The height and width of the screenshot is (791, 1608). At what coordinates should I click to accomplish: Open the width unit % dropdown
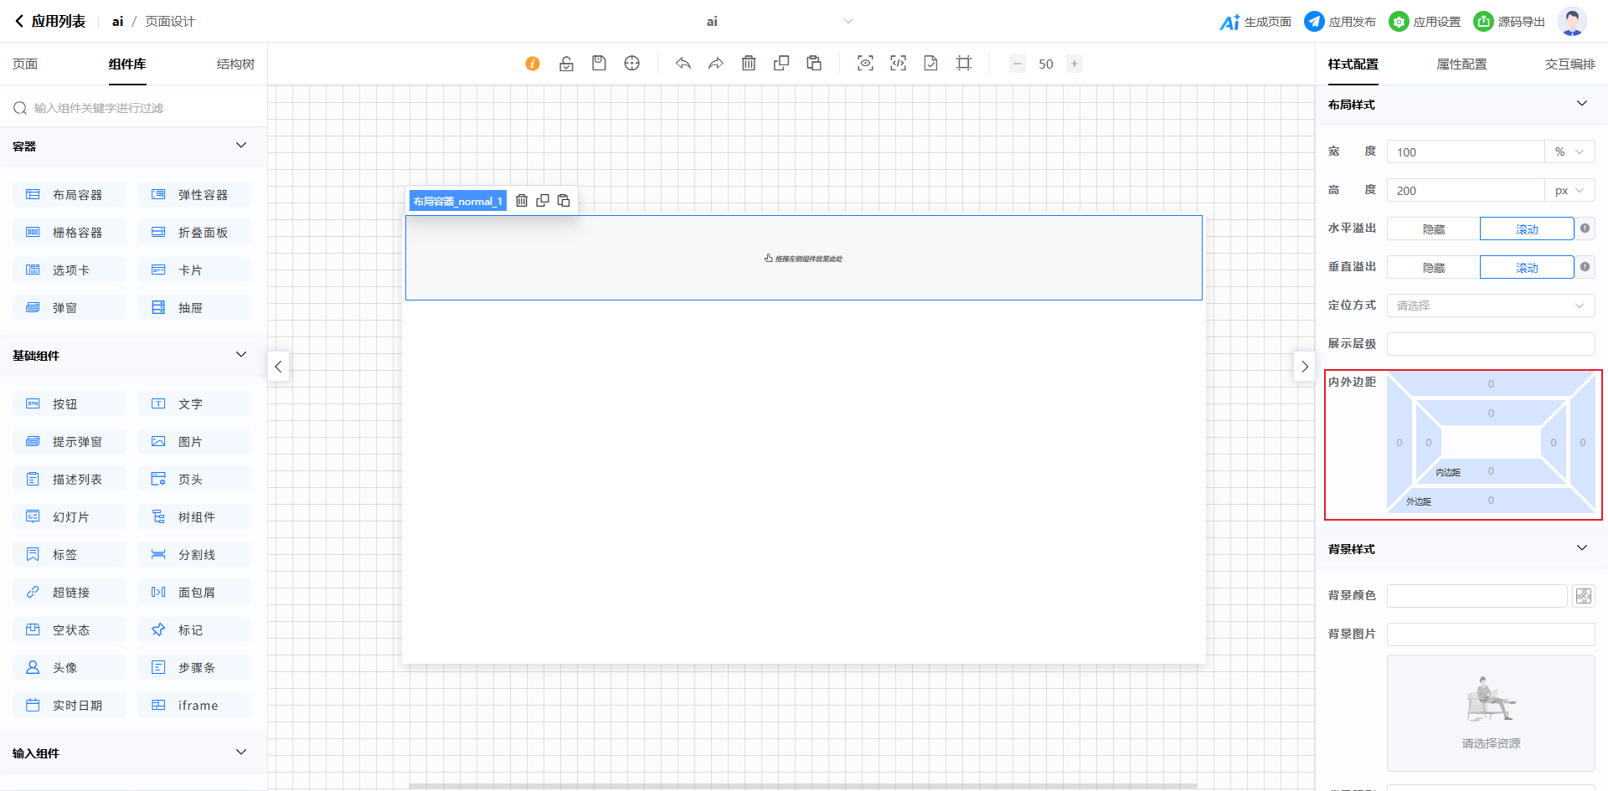point(1569,152)
